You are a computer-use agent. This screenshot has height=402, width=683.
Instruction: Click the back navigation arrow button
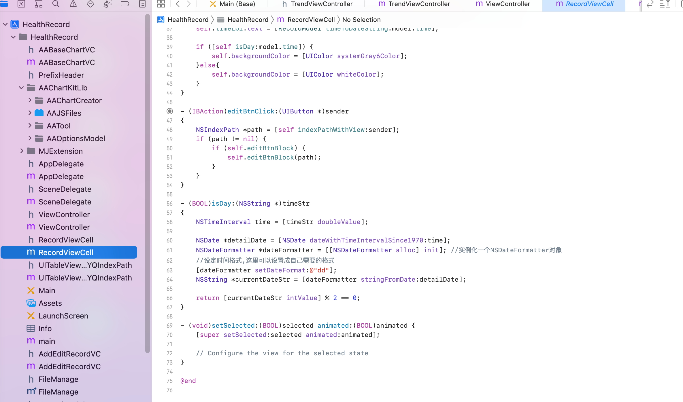pos(177,4)
